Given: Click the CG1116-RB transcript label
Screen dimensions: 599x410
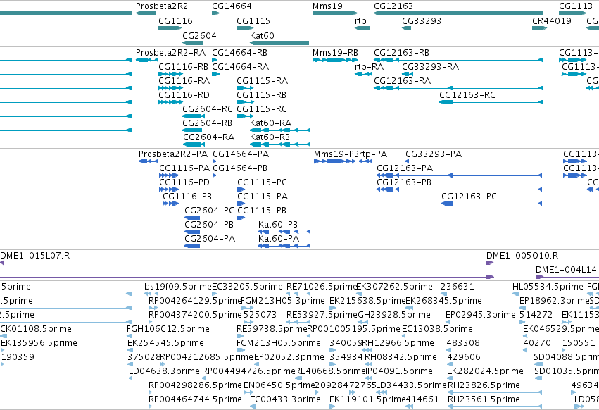Looking at the screenshot, I should [184, 66].
